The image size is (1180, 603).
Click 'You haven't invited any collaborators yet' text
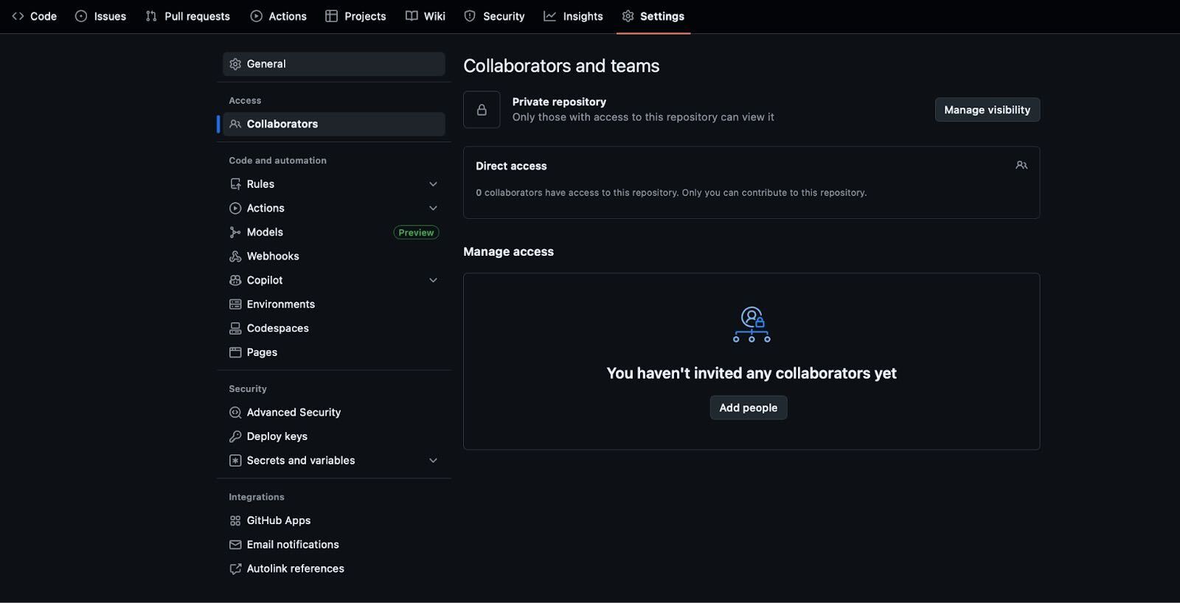(x=752, y=373)
